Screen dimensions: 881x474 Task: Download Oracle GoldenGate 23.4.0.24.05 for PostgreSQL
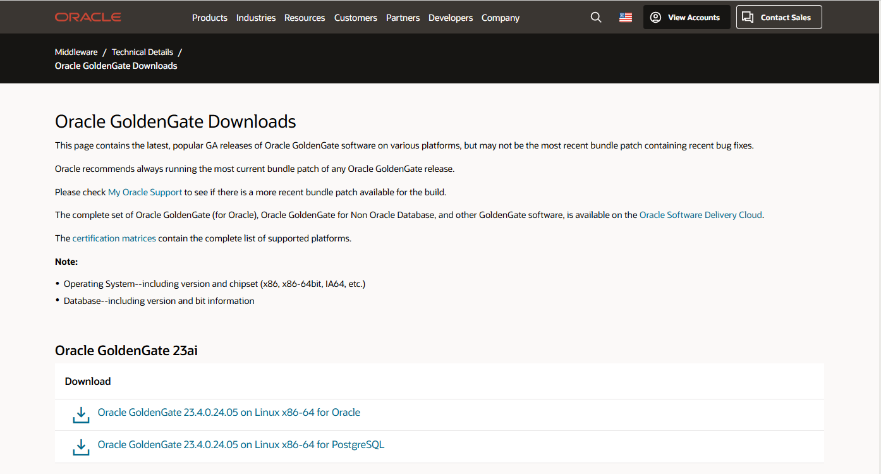click(241, 444)
